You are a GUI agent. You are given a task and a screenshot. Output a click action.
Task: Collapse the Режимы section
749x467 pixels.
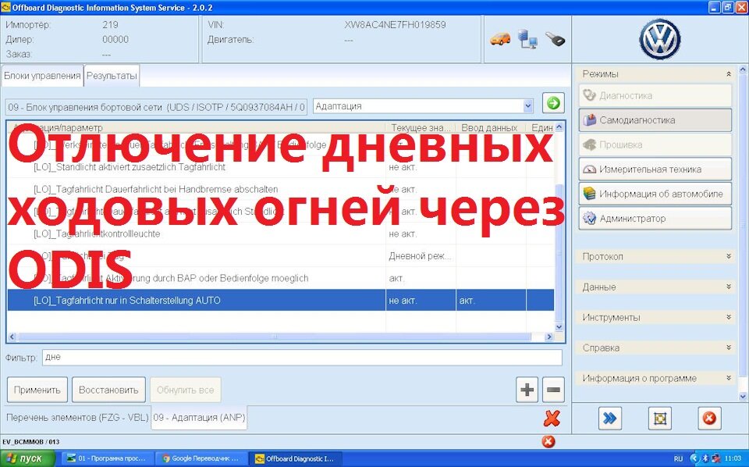(729, 74)
